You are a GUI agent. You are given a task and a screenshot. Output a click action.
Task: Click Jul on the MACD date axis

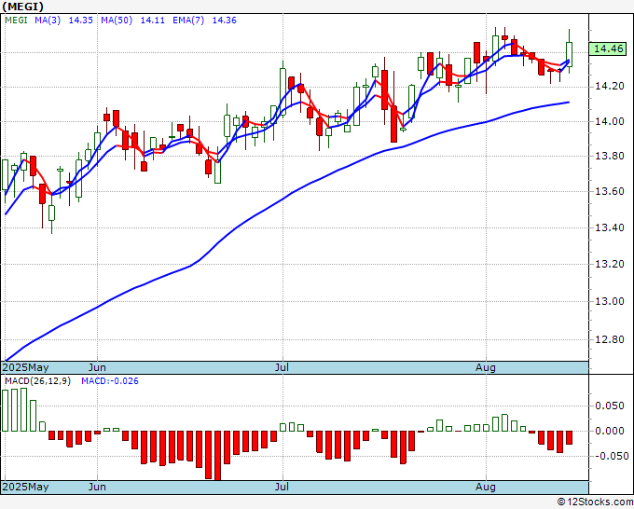pyautogui.click(x=282, y=487)
